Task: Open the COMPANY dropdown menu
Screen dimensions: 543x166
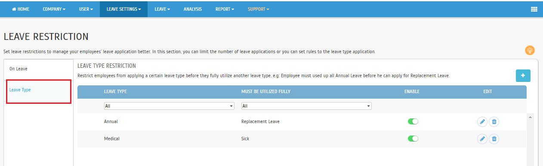Action: pos(54,9)
